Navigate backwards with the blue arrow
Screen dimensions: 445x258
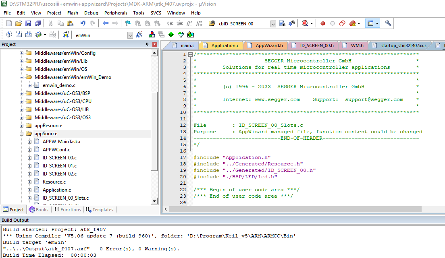tap(106, 23)
